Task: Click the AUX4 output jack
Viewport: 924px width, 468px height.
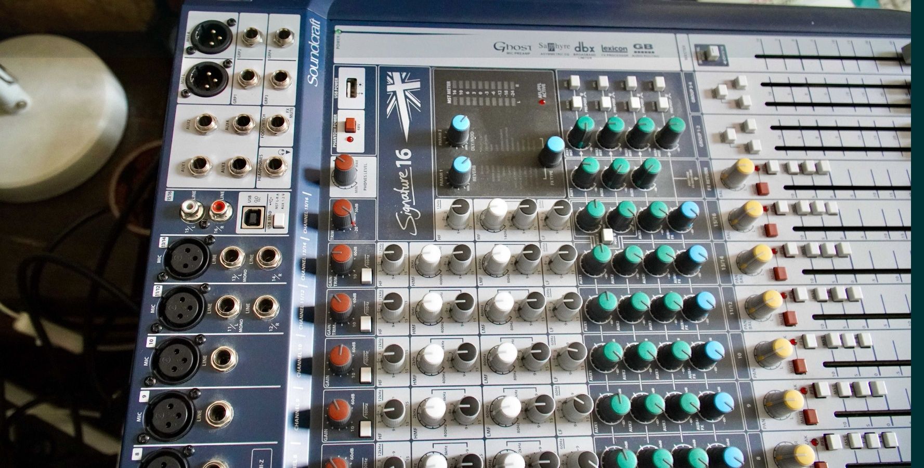Action: [x=243, y=123]
